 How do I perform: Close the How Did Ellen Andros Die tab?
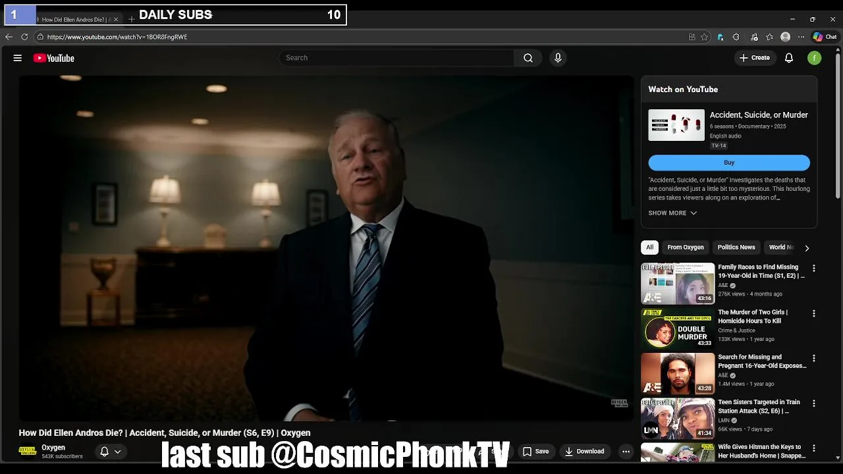116,20
